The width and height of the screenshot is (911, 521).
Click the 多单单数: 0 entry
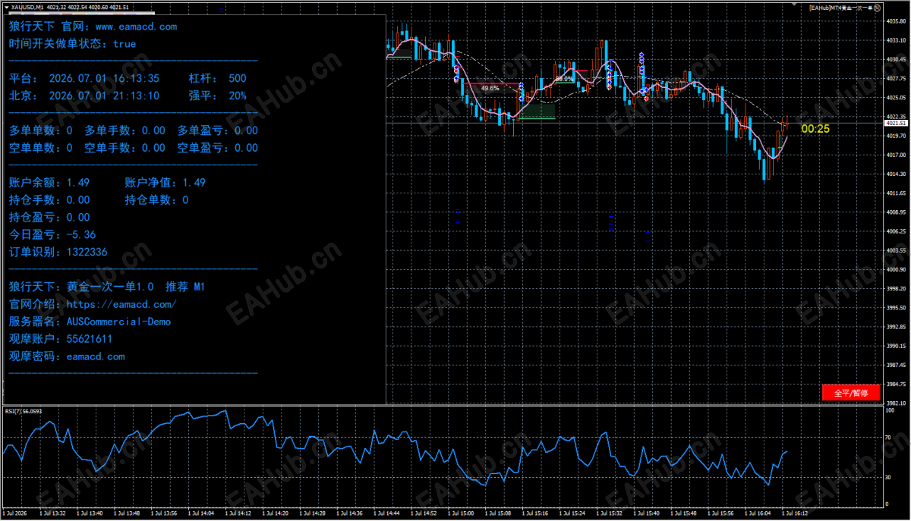tap(41, 130)
